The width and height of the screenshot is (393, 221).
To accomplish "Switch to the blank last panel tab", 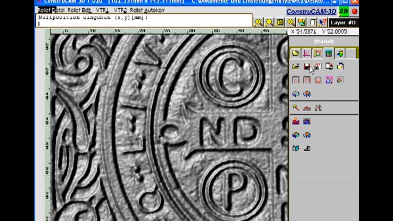I will (351, 53).
